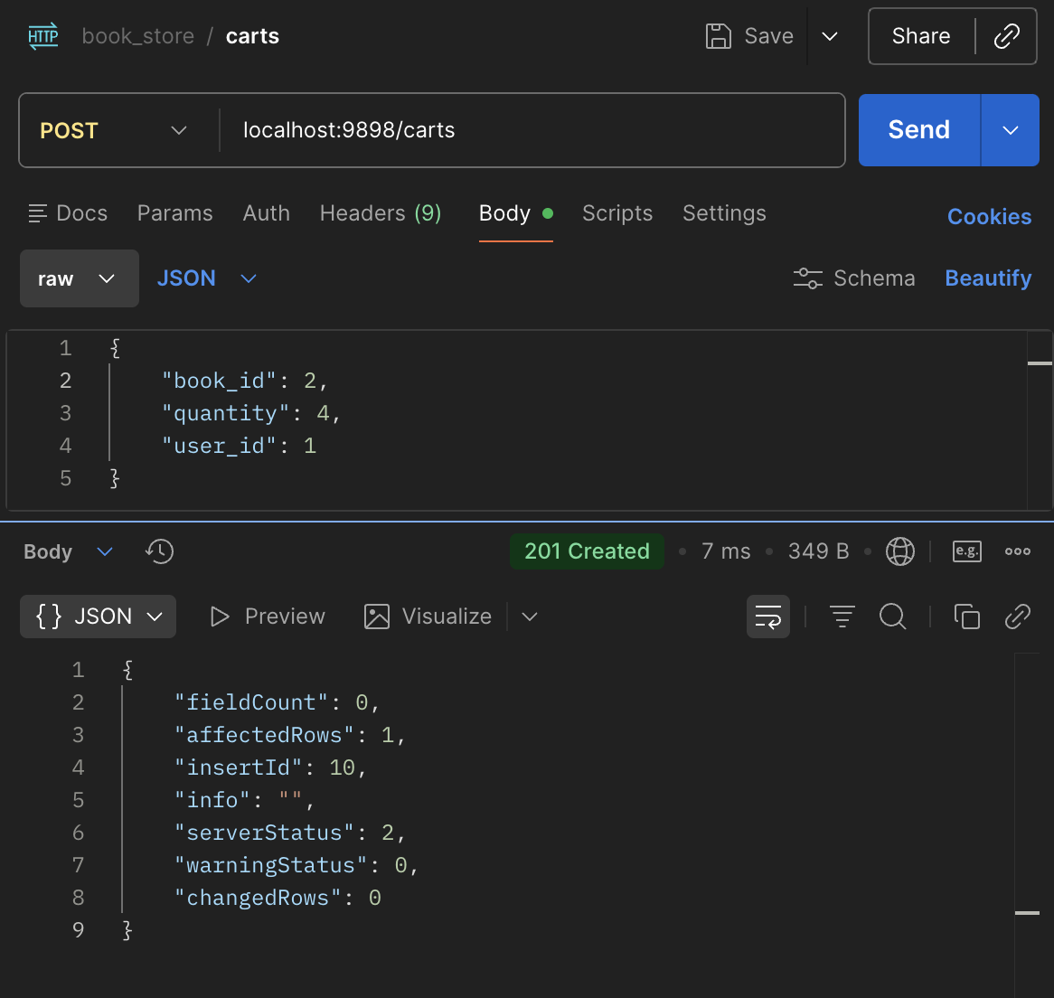Open the book_store collection breadcrumb
This screenshot has width=1054, height=998.
(x=137, y=36)
